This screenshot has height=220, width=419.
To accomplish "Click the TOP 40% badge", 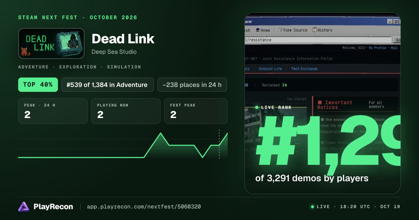I will pyautogui.click(x=38, y=85).
